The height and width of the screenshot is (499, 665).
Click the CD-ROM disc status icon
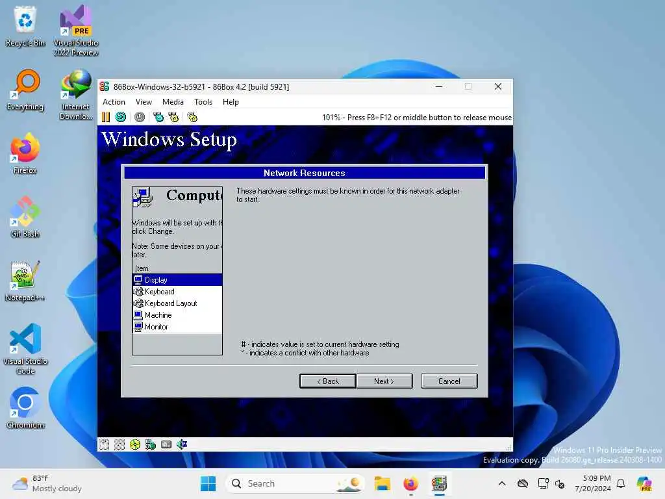click(x=135, y=444)
